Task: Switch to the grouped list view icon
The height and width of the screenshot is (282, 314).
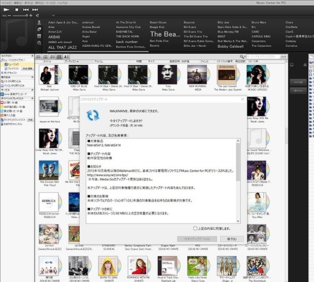Action: (45, 57)
